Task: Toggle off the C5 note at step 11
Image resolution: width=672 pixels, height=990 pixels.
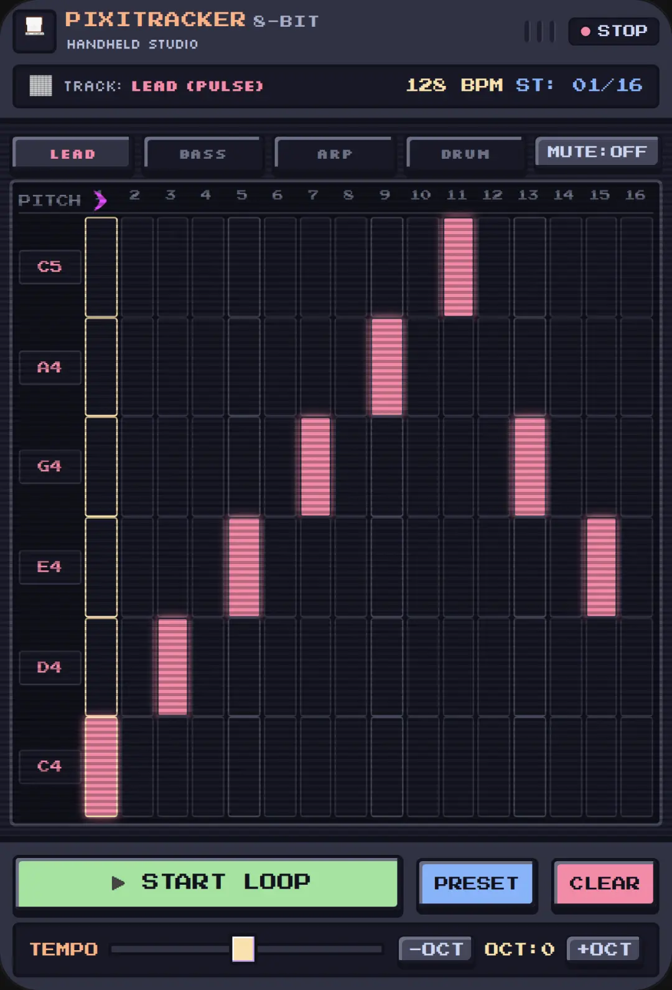Action: 459,266
